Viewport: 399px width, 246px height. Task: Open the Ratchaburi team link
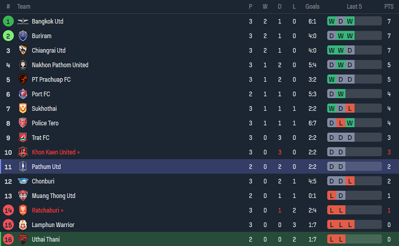coord(46,210)
